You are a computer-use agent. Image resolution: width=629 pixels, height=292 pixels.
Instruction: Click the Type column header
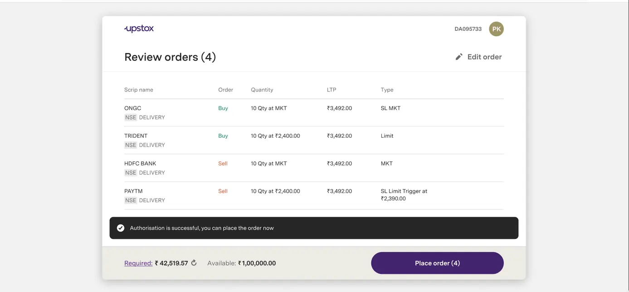tap(387, 90)
